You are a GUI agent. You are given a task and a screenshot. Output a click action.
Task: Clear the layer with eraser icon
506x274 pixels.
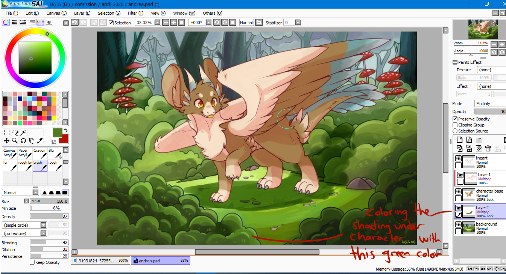[x=479, y=149]
